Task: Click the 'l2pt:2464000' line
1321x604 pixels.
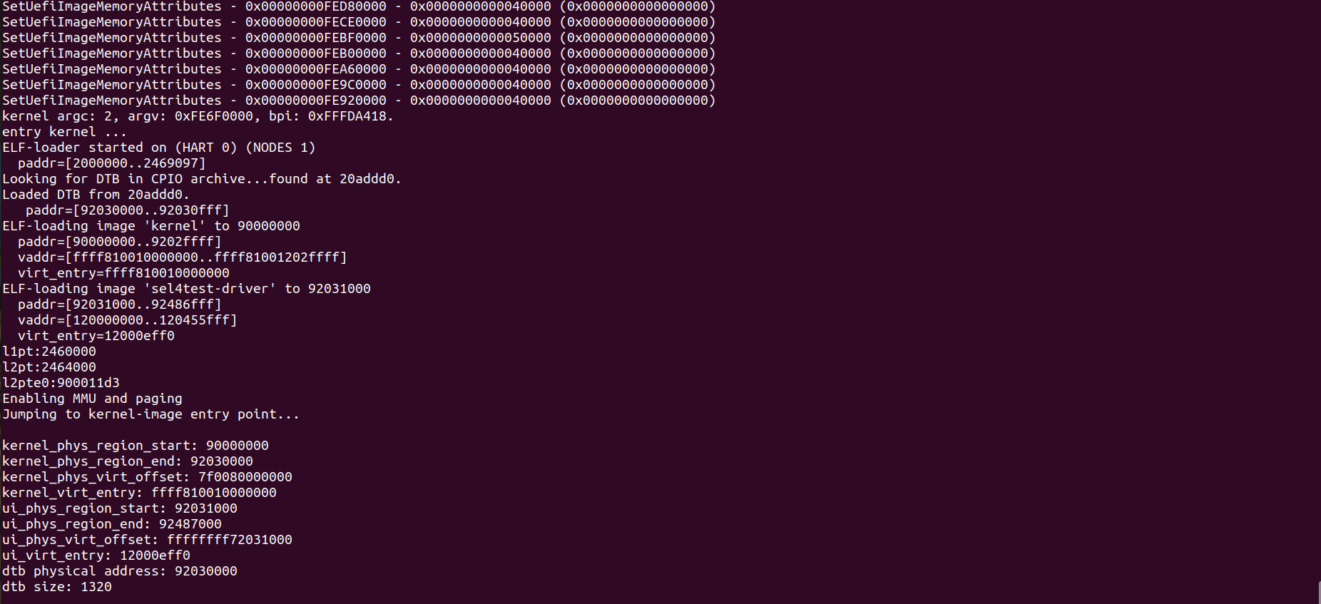Action: pyautogui.click(x=49, y=367)
